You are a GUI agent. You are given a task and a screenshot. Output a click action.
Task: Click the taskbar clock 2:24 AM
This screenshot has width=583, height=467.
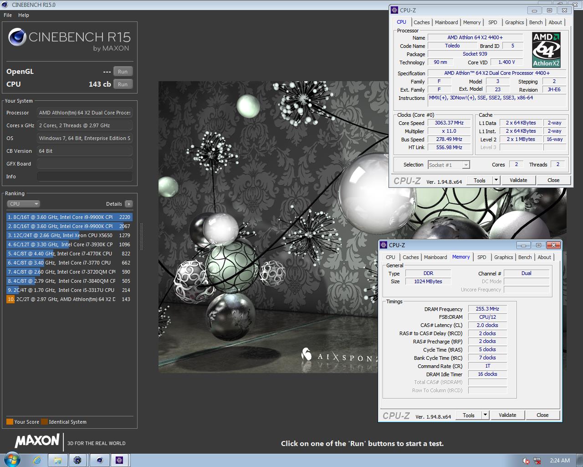[x=560, y=461]
